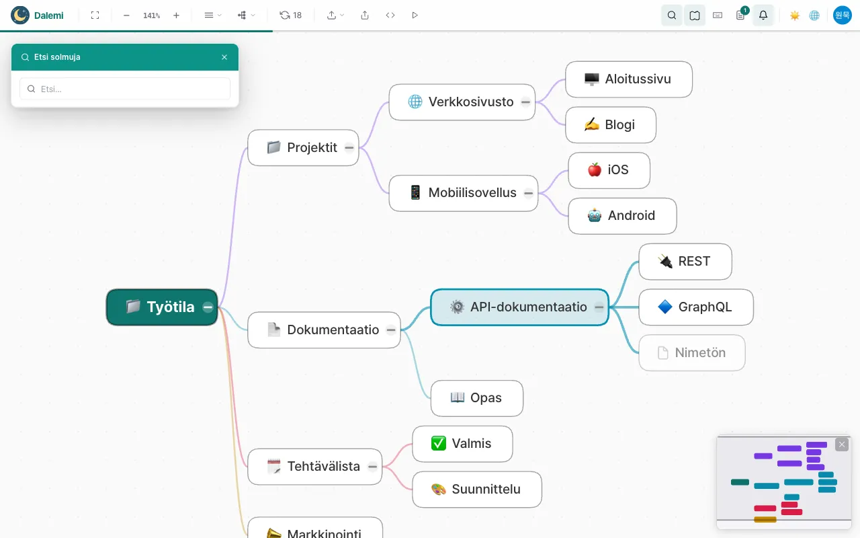The image size is (860, 538).
Task: Select the Blogi node
Action: click(x=611, y=125)
